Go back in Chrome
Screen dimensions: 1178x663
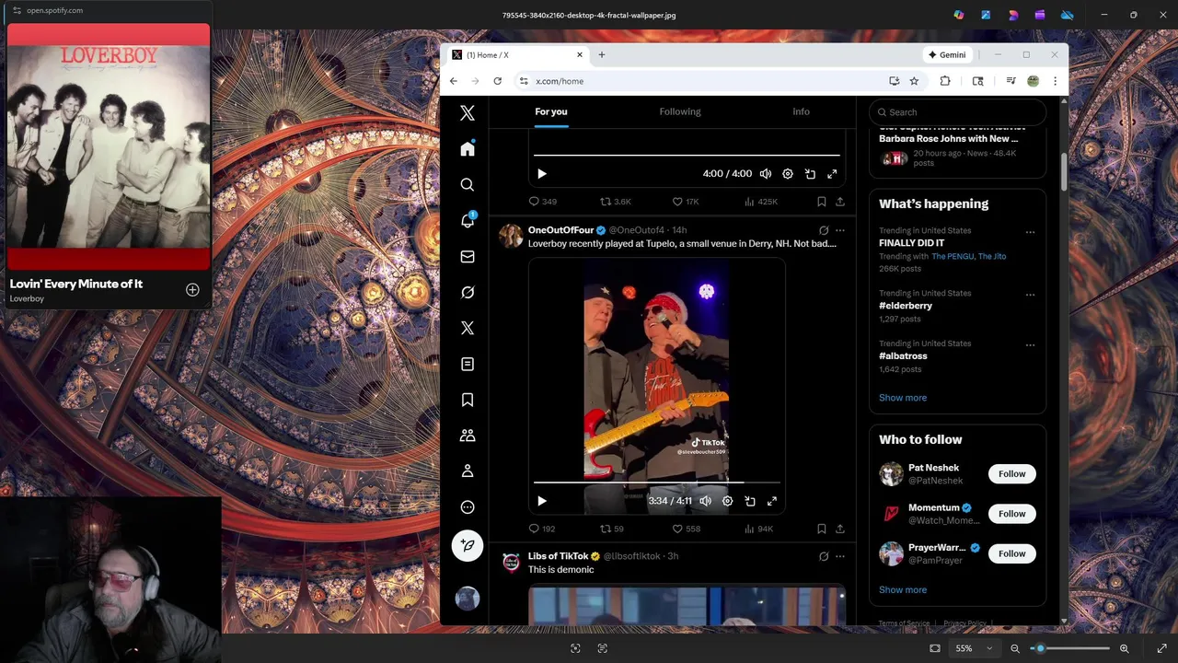click(454, 81)
